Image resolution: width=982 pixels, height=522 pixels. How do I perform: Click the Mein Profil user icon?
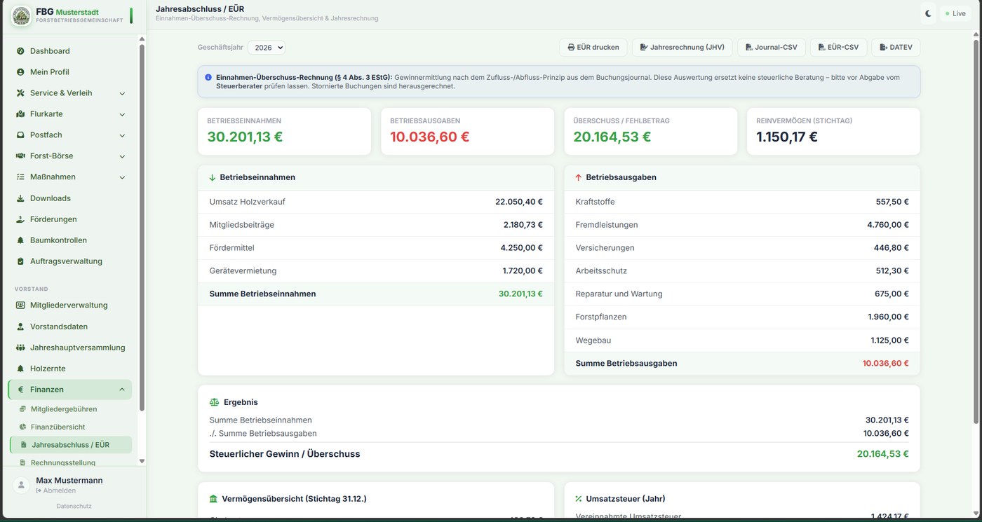(20, 72)
